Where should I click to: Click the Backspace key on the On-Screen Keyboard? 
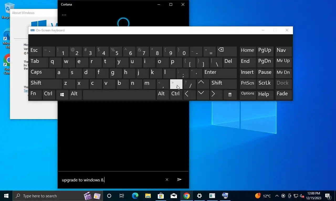227,52
